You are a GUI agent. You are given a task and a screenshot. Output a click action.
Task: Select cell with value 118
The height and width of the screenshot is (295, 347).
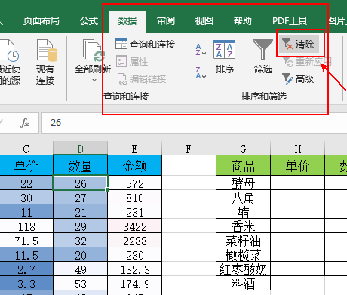point(26,226)
